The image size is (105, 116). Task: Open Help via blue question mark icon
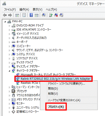[x=31, y=15]
